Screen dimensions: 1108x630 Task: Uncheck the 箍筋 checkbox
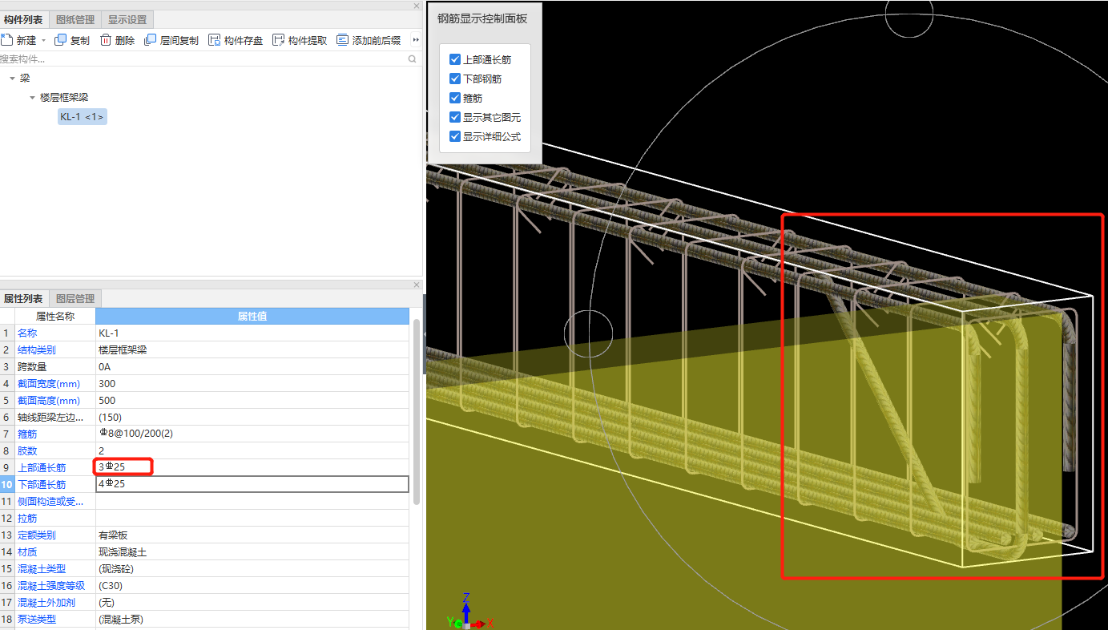[455, 98]
